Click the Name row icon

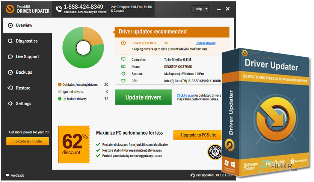tap(123, 67)
